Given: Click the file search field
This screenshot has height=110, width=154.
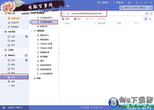Looking at the screenshot, I should pos(136,8).
